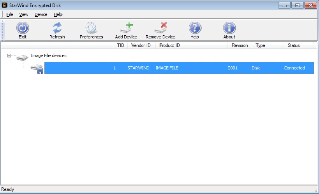Sort by the Type column header
This screenshot has width=319, height=194.
(x=268, y=45)
